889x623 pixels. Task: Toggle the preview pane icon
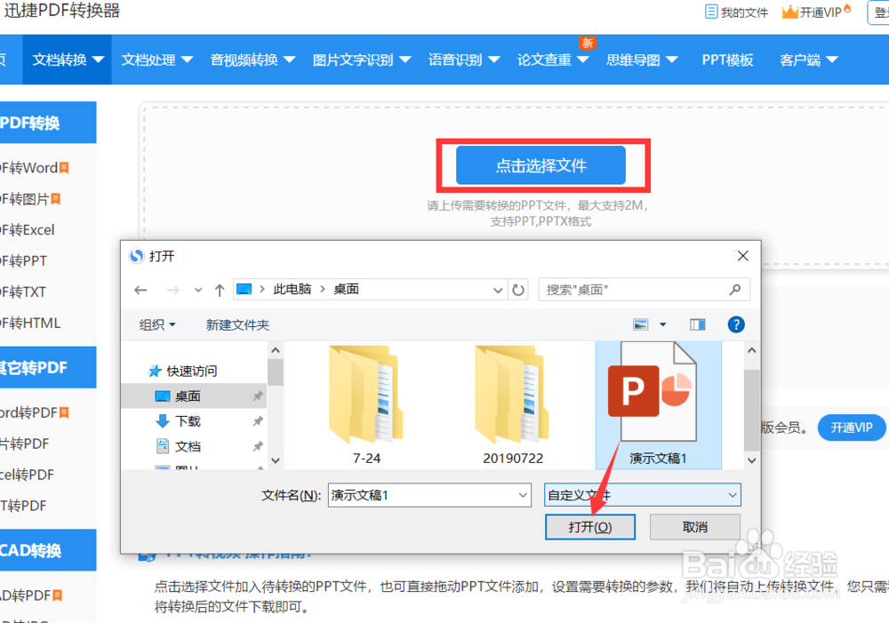tap(697, 324)
